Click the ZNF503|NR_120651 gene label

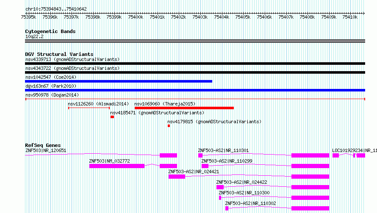[46, 150]
